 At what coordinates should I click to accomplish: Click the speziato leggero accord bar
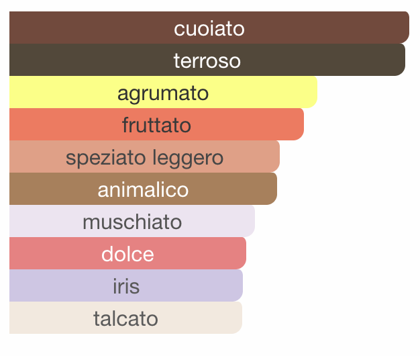145,157
